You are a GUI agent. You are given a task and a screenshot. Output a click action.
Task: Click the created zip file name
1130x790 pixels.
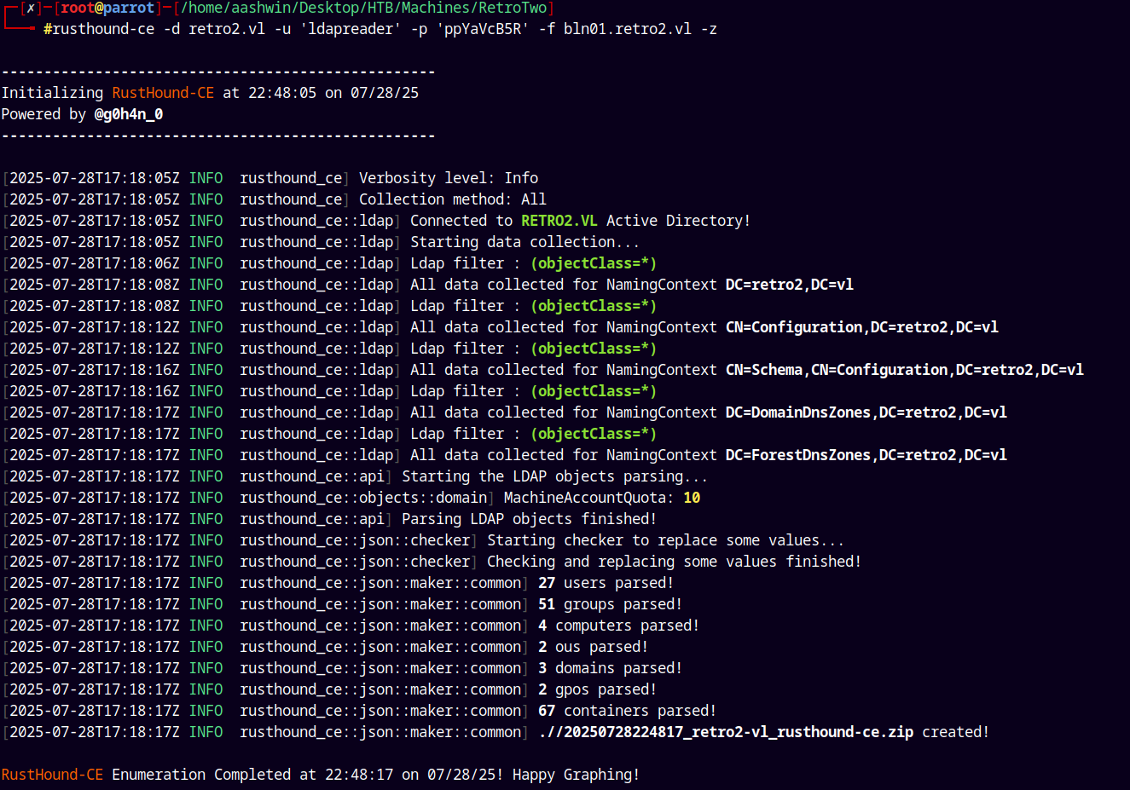coord(726,732)
